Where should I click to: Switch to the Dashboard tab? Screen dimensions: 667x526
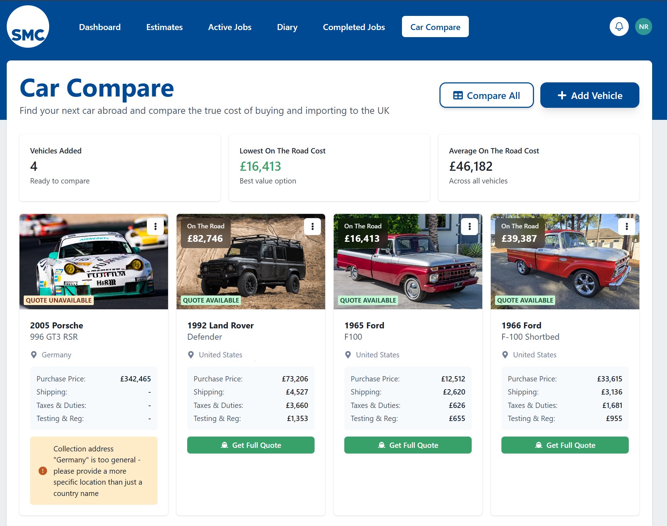(x=100, y=27)
